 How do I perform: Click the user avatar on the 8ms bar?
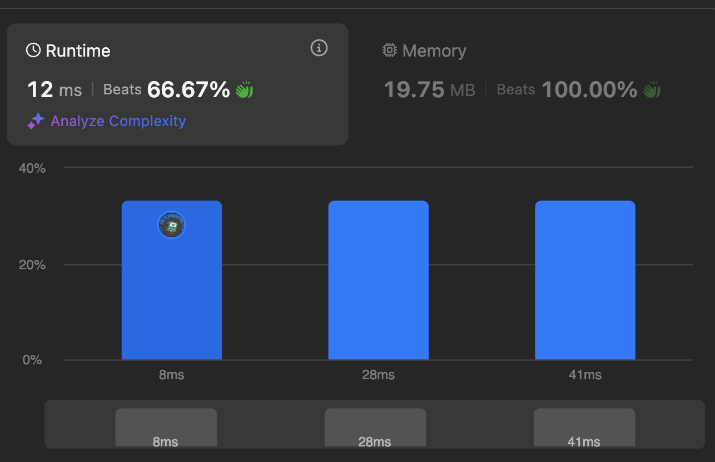[x=172, y=225]
